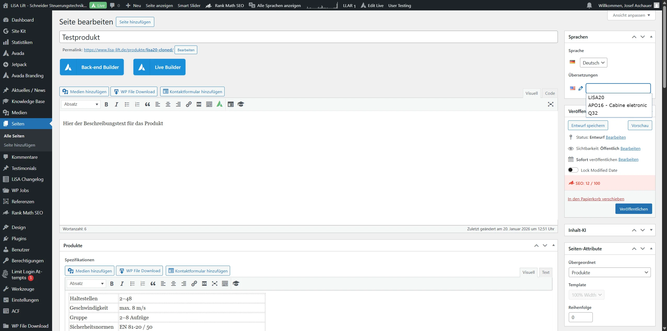Collapse the Sprachen panel
This screenshot has width=667, height=331.
pyautogui.click(x=651, y=37)
